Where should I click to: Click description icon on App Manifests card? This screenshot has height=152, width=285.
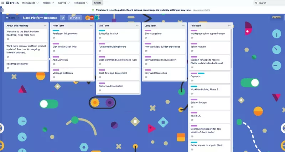click(54, 64)
